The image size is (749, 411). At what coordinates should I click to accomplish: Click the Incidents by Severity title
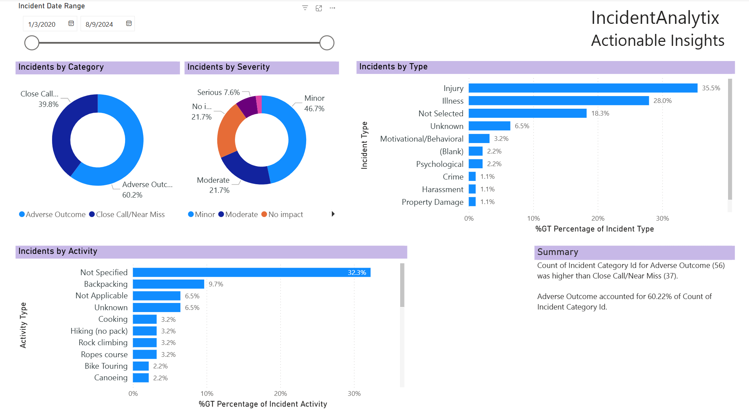click(228, 67)
